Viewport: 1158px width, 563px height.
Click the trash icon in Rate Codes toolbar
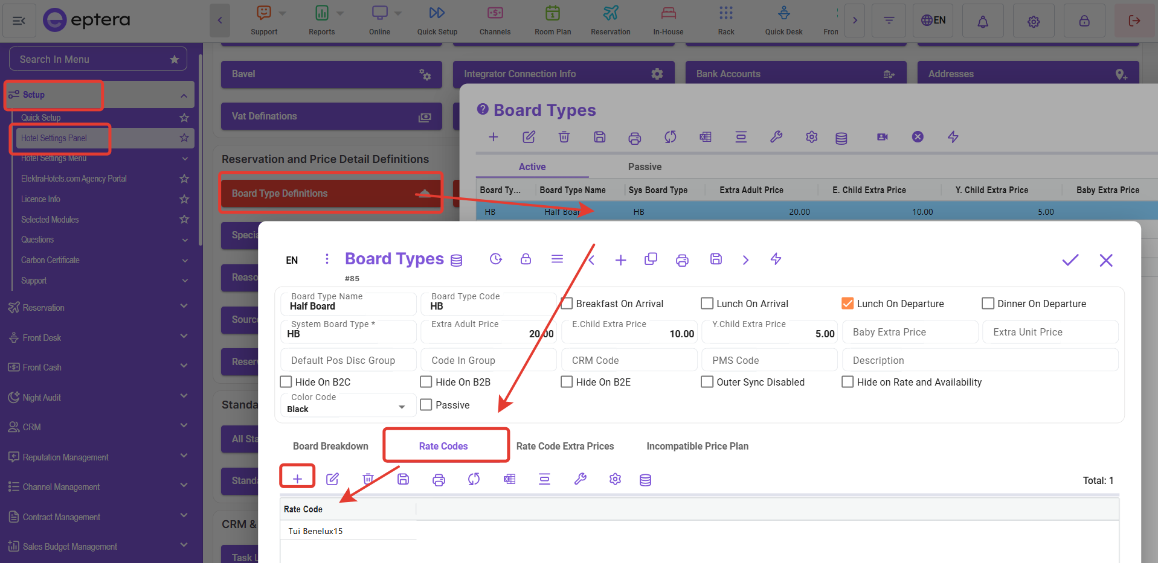(368, 479)
